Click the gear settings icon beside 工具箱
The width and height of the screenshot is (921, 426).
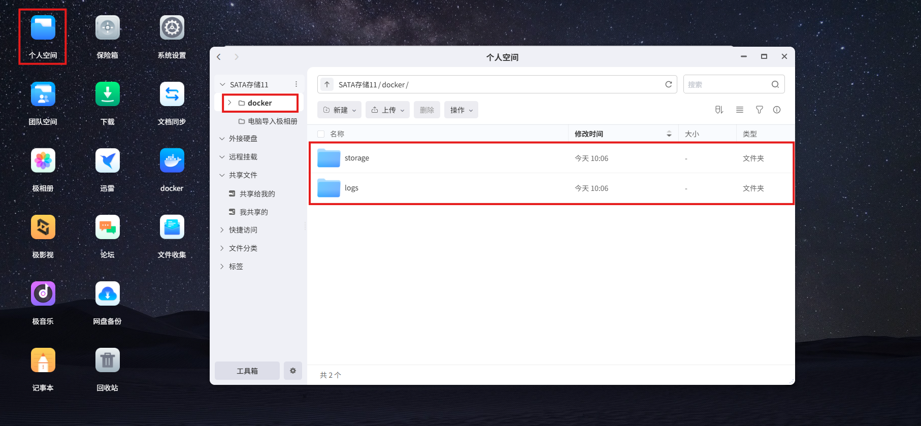click(x=293, y=371)
